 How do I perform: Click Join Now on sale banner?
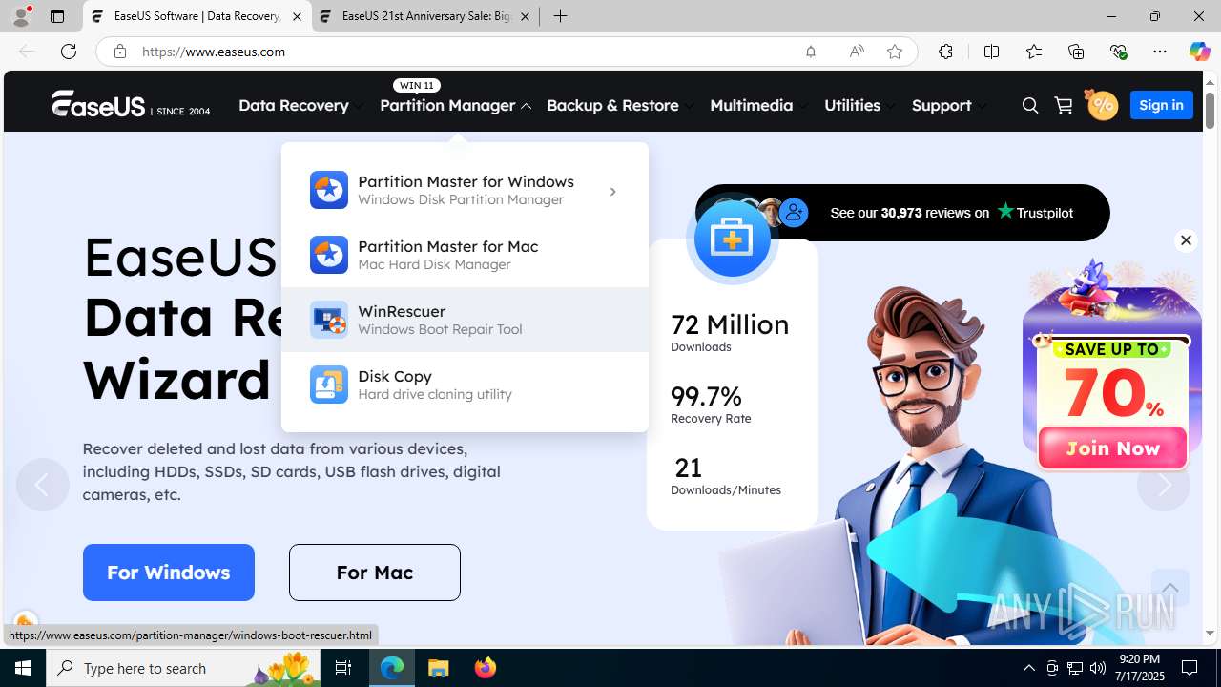pos(1112,448)
